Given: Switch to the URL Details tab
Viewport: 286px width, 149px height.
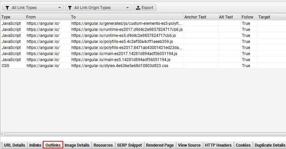Looking at the screenshot, I should [14, 145].
